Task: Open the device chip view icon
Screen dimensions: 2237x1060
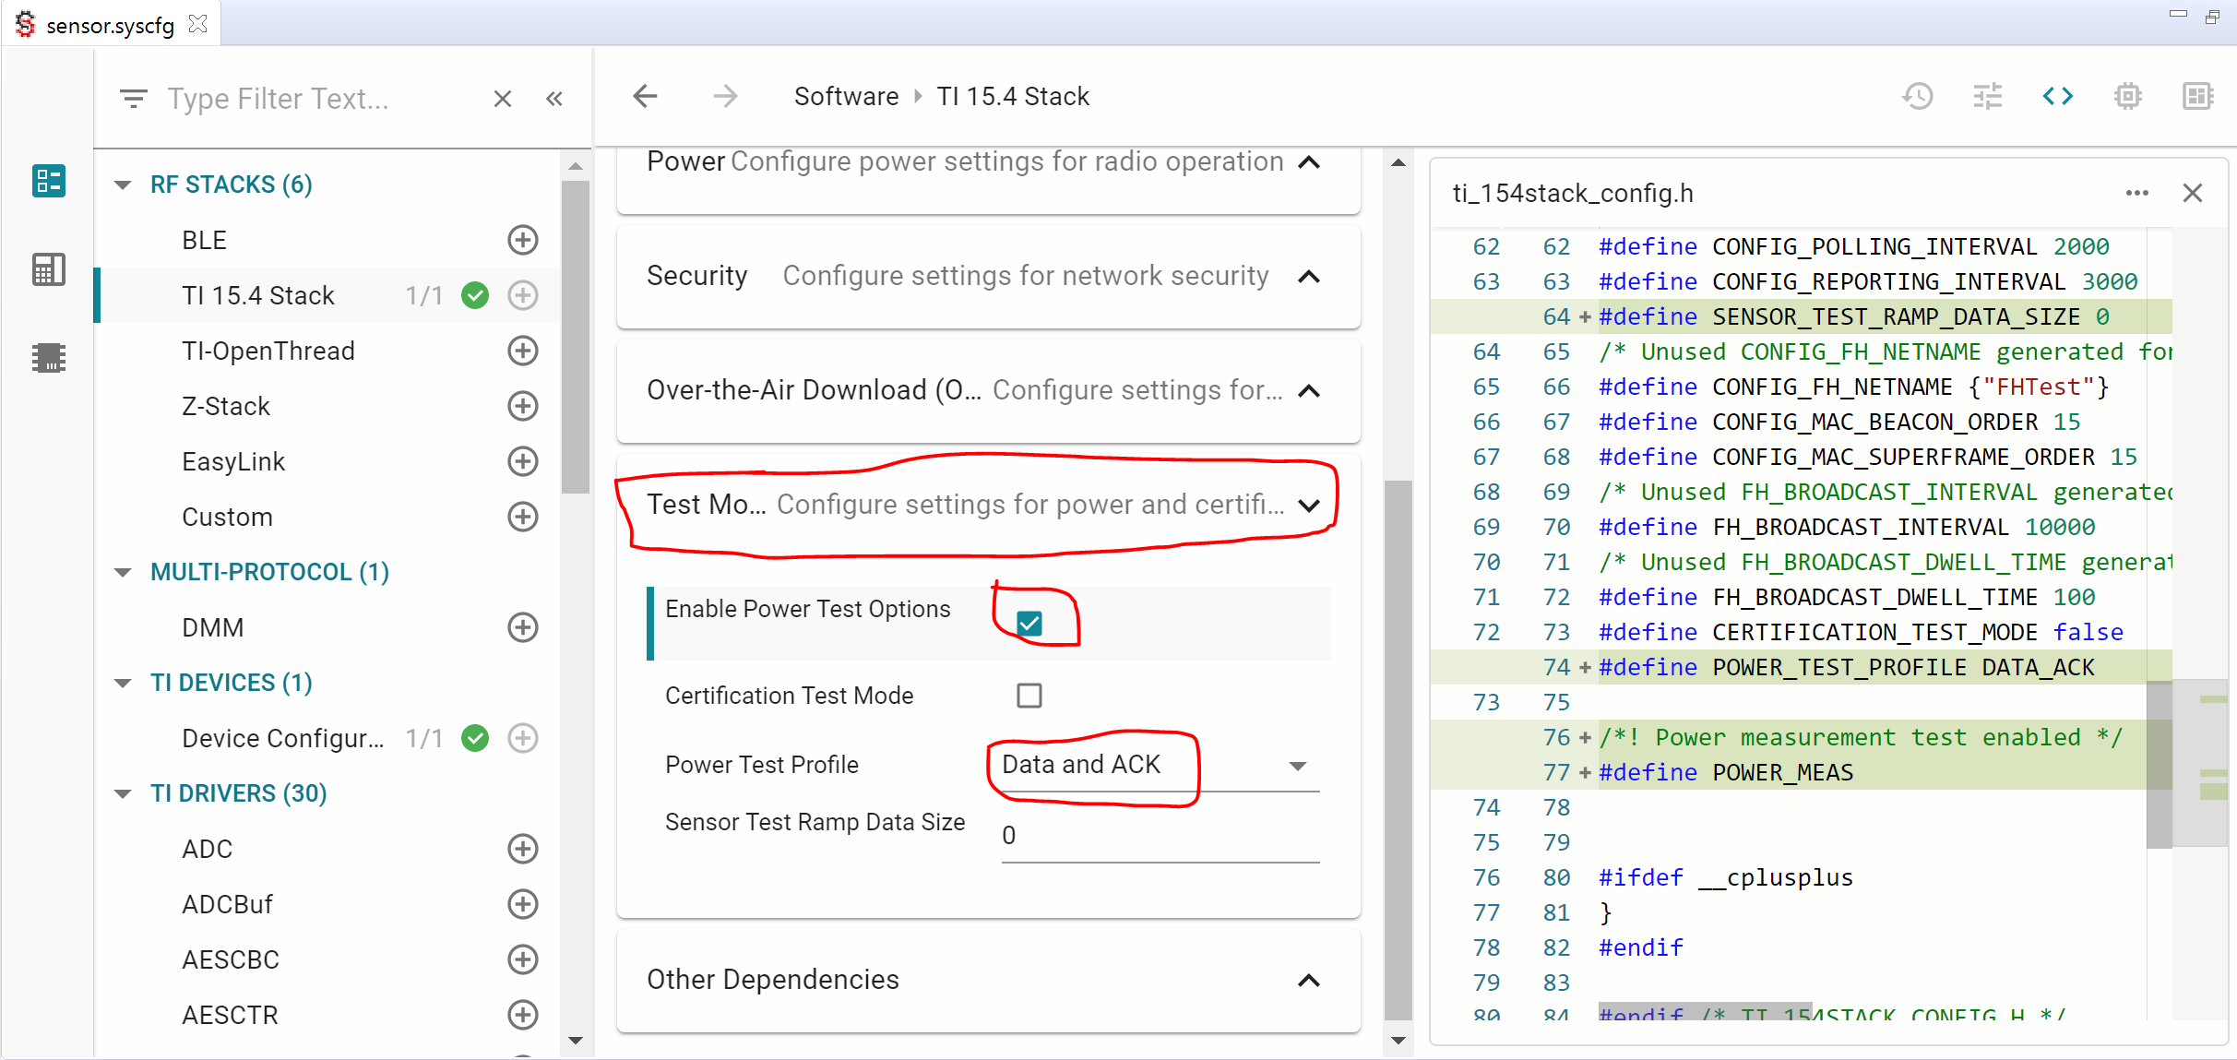Action: 2127,96
